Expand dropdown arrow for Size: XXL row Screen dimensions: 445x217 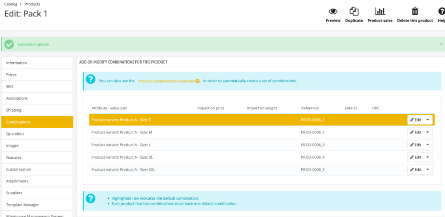point(427,169)
